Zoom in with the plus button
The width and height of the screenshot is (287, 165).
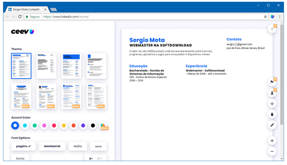[272, 141]
